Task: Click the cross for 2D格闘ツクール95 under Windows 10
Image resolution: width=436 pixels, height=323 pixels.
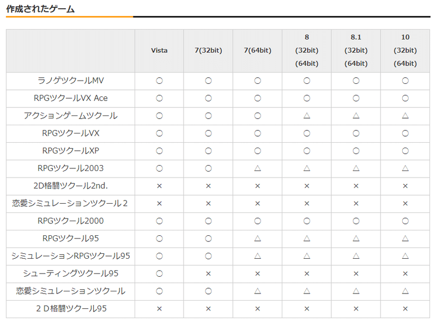Action: coord(405,308)
